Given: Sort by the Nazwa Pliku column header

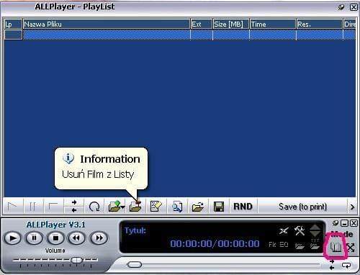Looking at the screenshot, I should point(107,24).
